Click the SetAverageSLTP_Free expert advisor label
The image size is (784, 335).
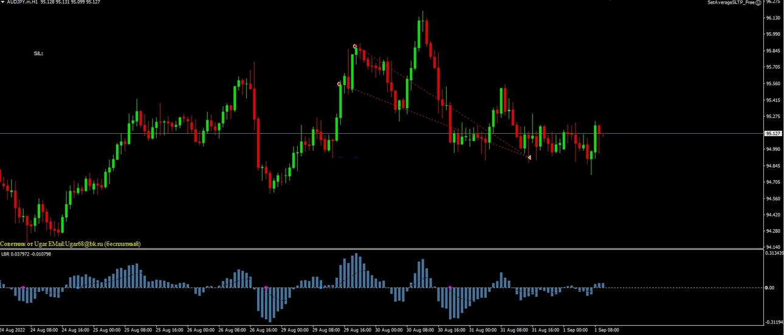pyautogui.click(x=731, y=2)
